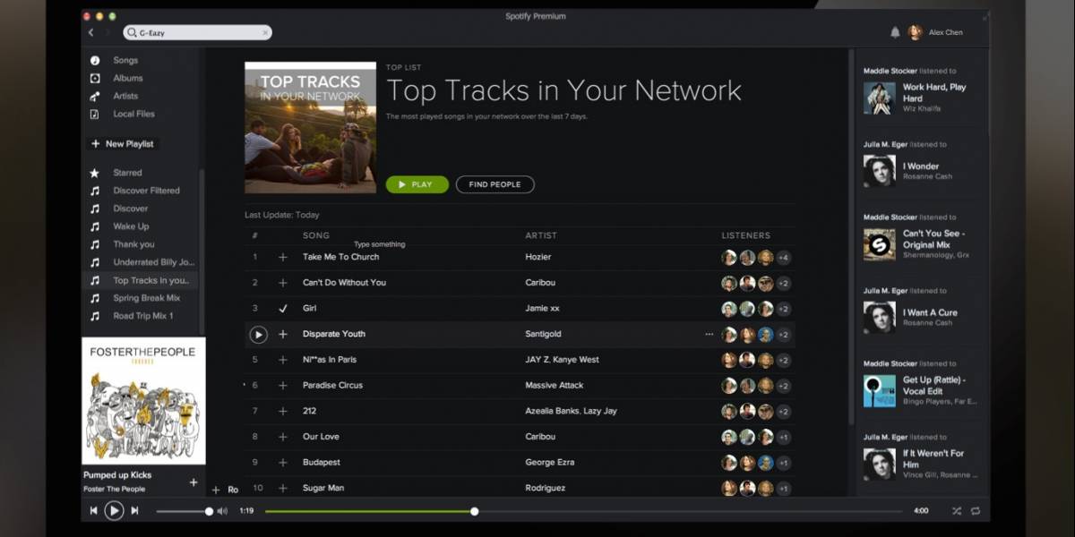Add 212 to library
The width and height of the screenshot is (1075, 537).
(x=283, y=411)
